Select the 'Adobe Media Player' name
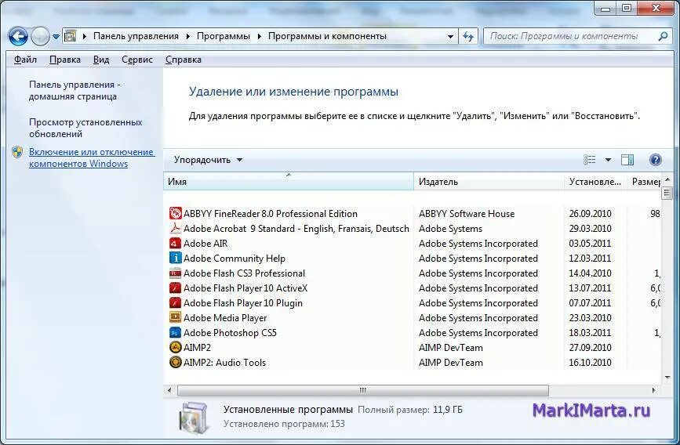This screenshot has width=680, height=445. click(225, 318)
